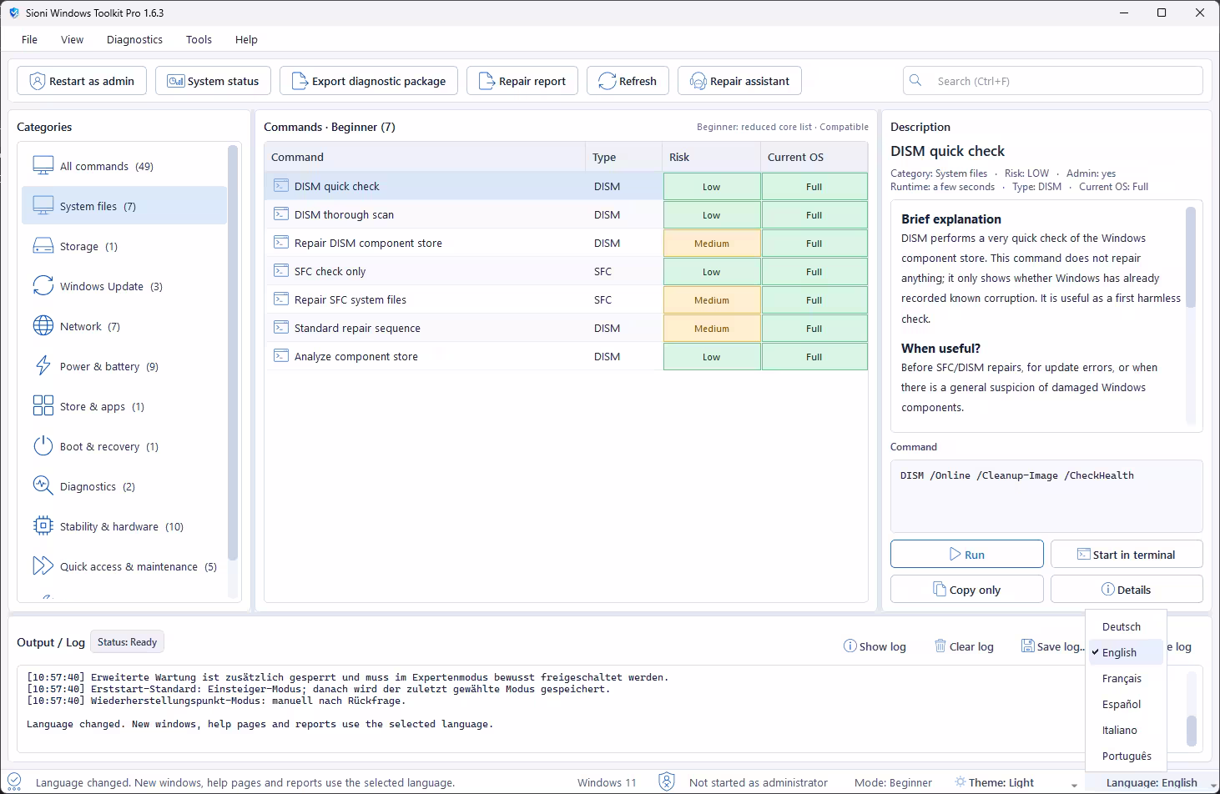Click Status: Ready label
Screen dimensions: 1220x794
pos(127,642)
